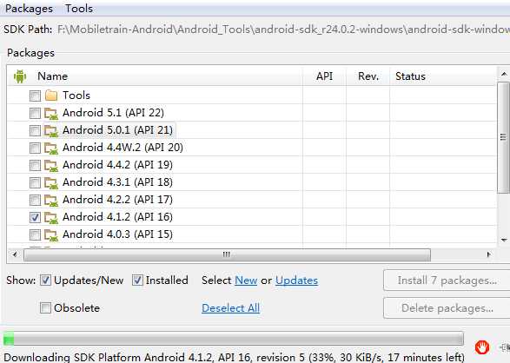This screenshot has height=363, width=510.
Task: Check the Android 4.4W.2 (API 20) checkbox
Action: point(35,148)
